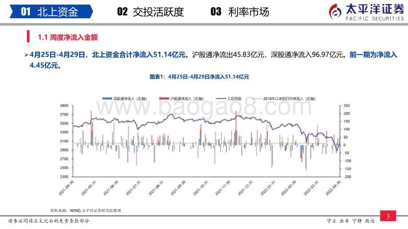Click the blue 深股通净流入 legend swatch
This screenshot has height=229, width=408.
[x=107, y=99]
